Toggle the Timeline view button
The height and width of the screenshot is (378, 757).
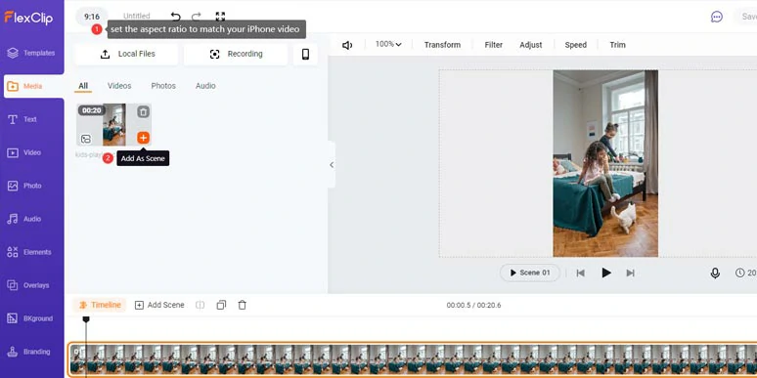pos(100,305)
